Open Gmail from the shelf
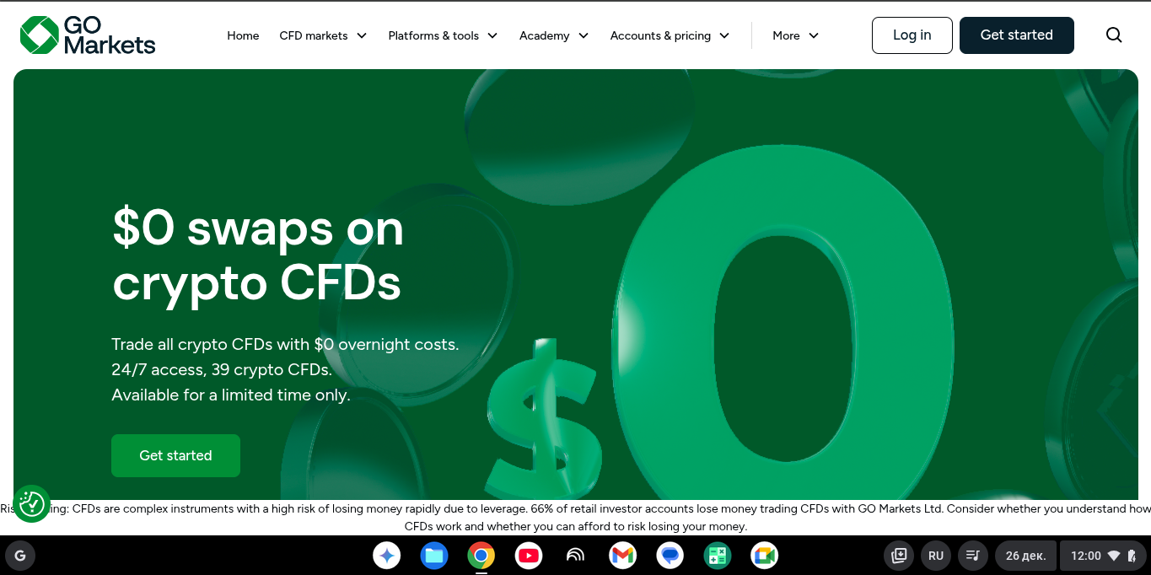Screen dimensions: 1151x575 (x=623, y=556)
